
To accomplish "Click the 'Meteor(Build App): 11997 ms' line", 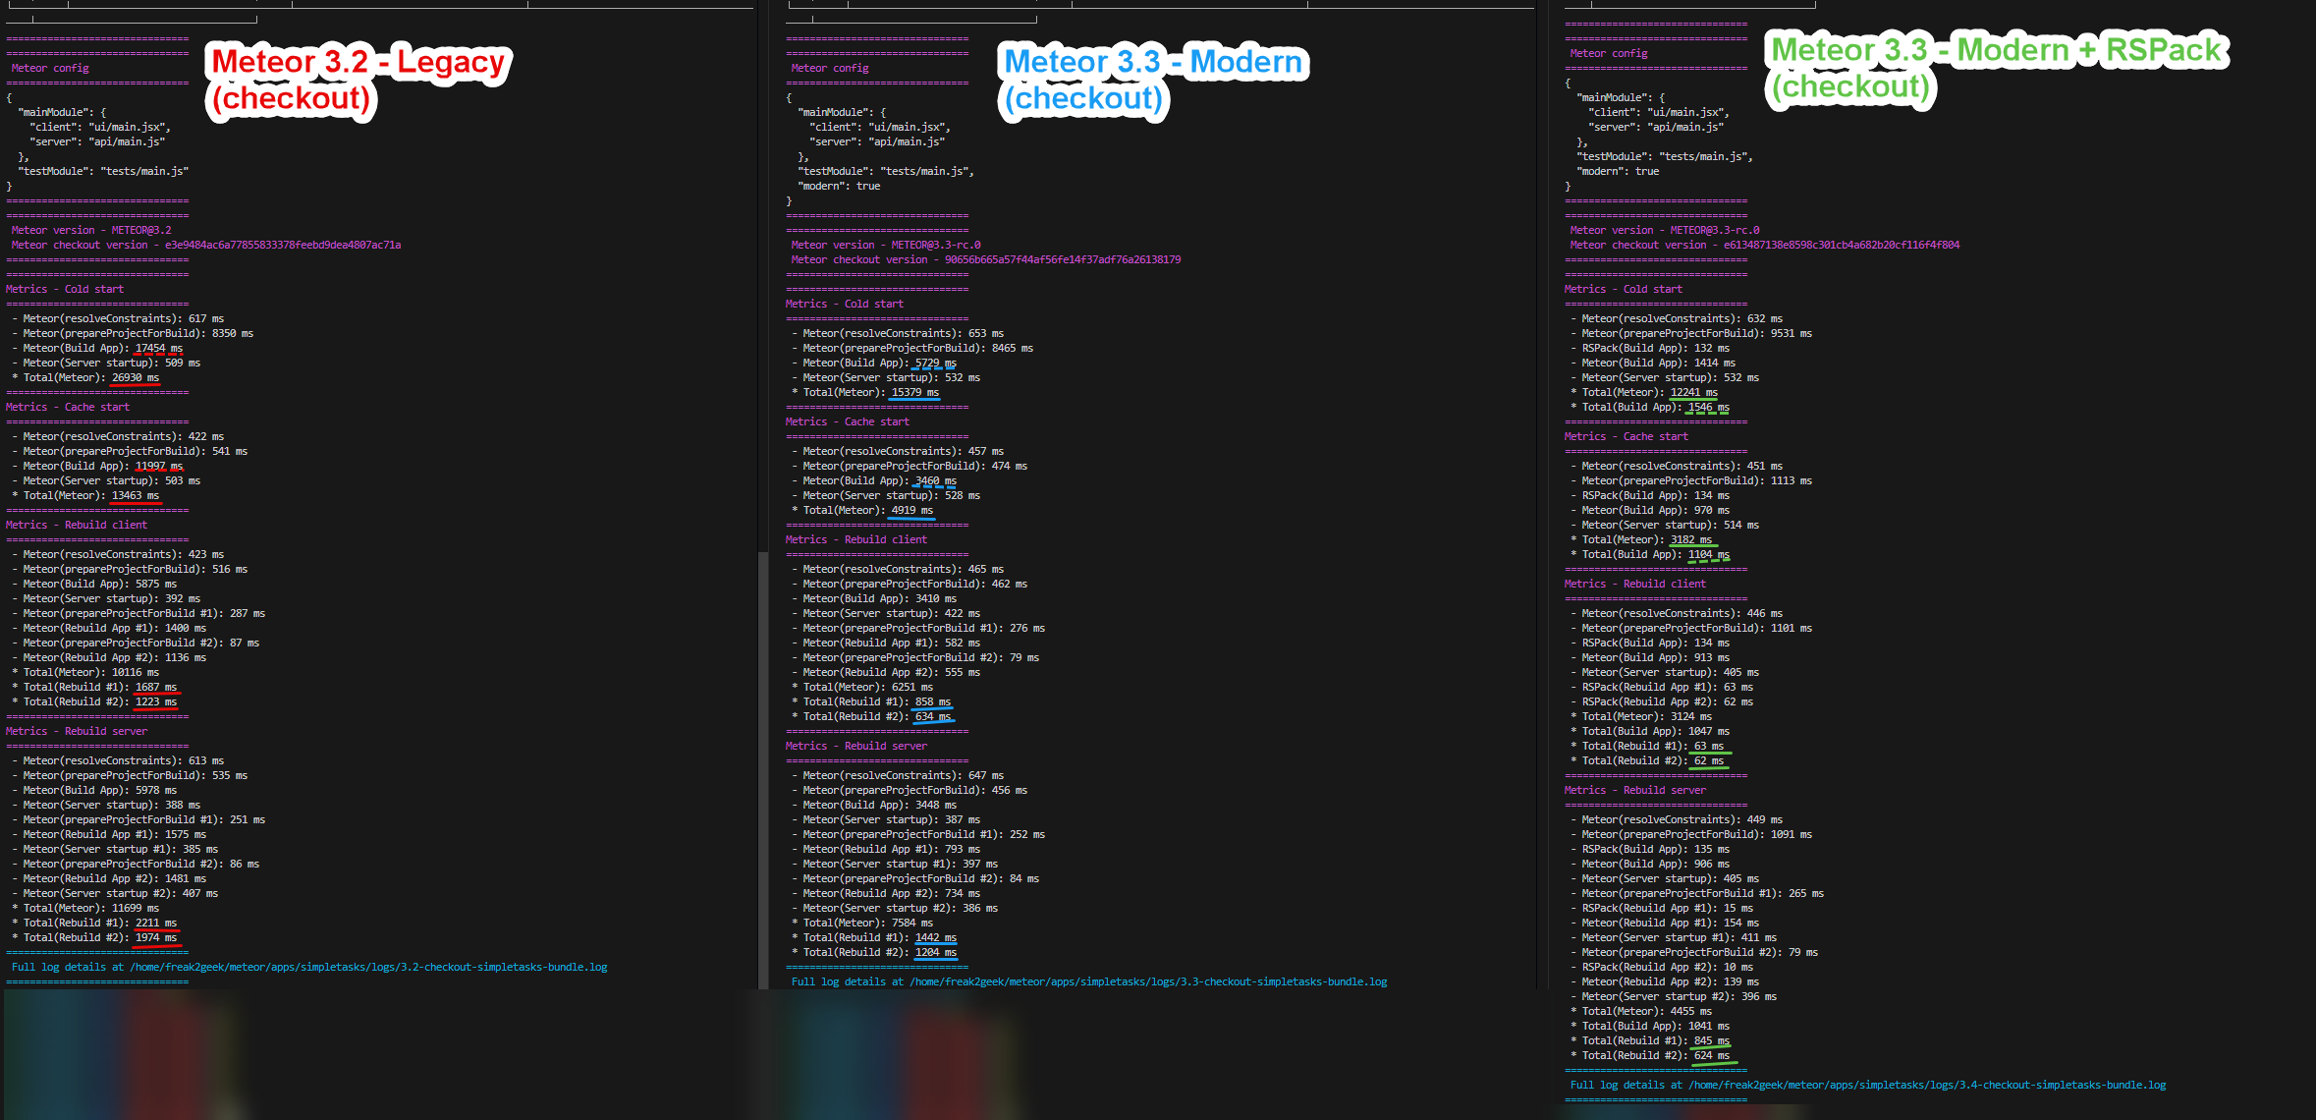I will point(97,466).
